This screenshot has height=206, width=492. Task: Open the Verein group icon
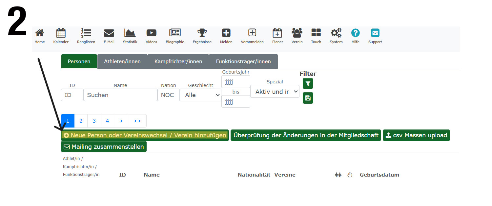click(x=297, y=33)
